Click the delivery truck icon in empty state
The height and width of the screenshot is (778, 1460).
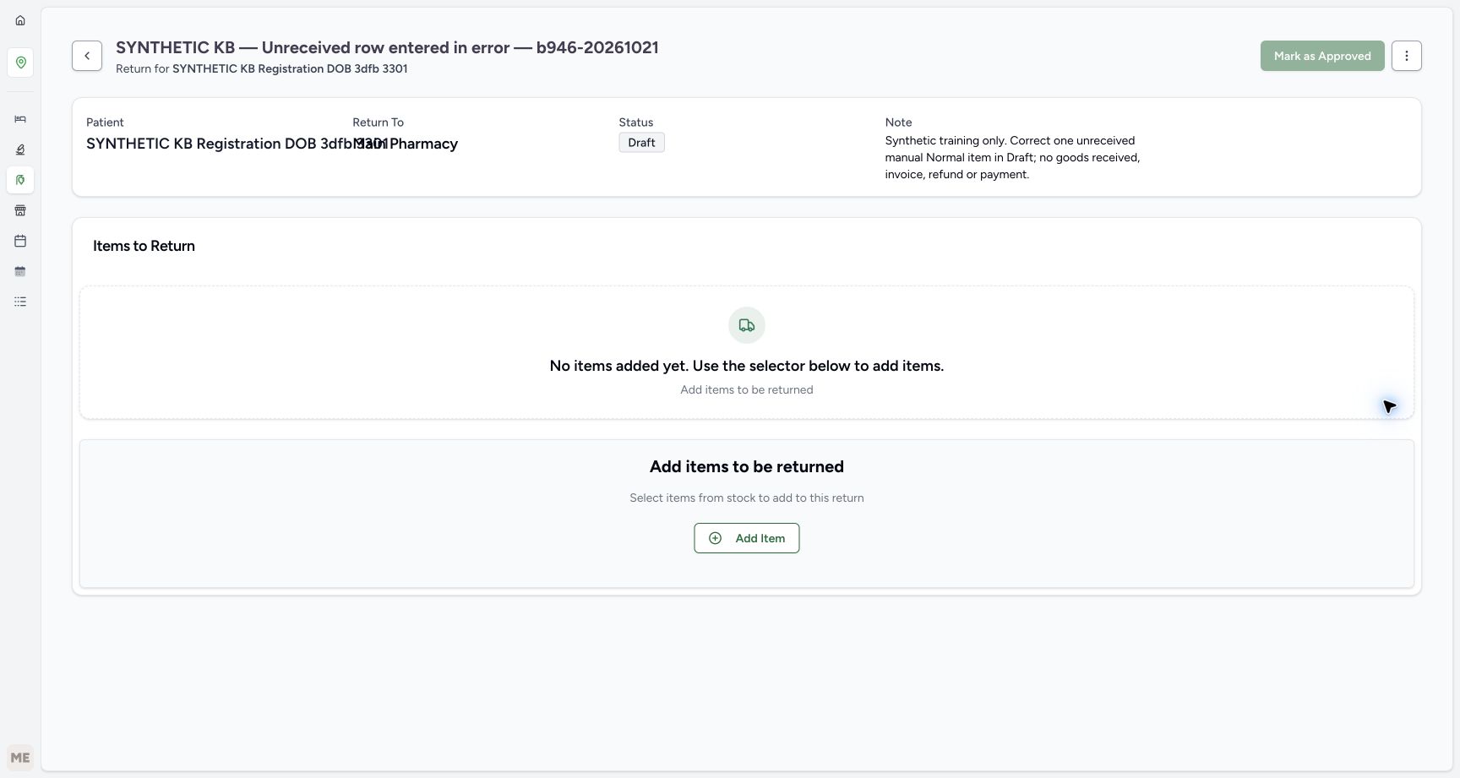click(747, 325)
